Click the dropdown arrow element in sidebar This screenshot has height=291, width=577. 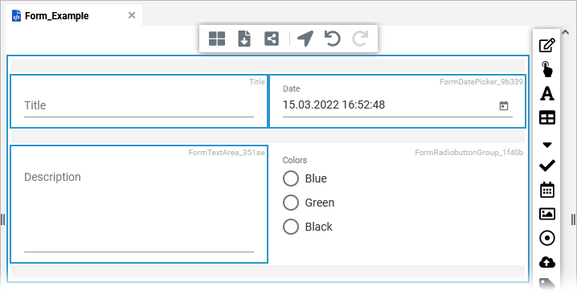[546, 145]
